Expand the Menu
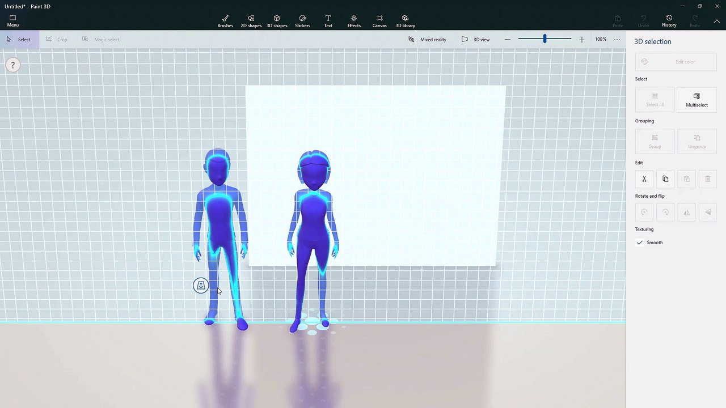This screenshot has height=408, width=726. [x=12, y=21]
